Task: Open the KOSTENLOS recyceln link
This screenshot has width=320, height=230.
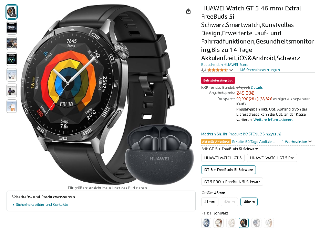Action: (x=241, y=134)
